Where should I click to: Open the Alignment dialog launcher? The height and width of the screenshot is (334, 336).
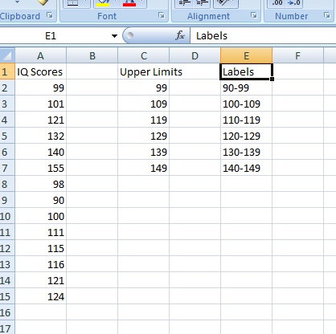coord(254,15)
